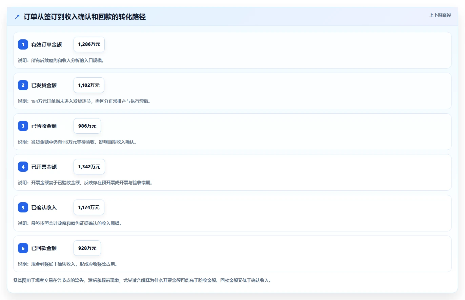Screen dimensions: 465x300
Task: Click the note mentioning 116万元等待验收
Action: point(78,142)
